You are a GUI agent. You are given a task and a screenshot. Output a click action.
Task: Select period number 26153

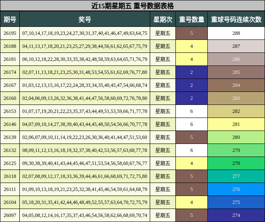click(10, 111)
